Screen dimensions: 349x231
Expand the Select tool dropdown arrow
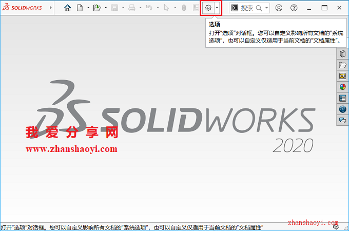[175, 8]
